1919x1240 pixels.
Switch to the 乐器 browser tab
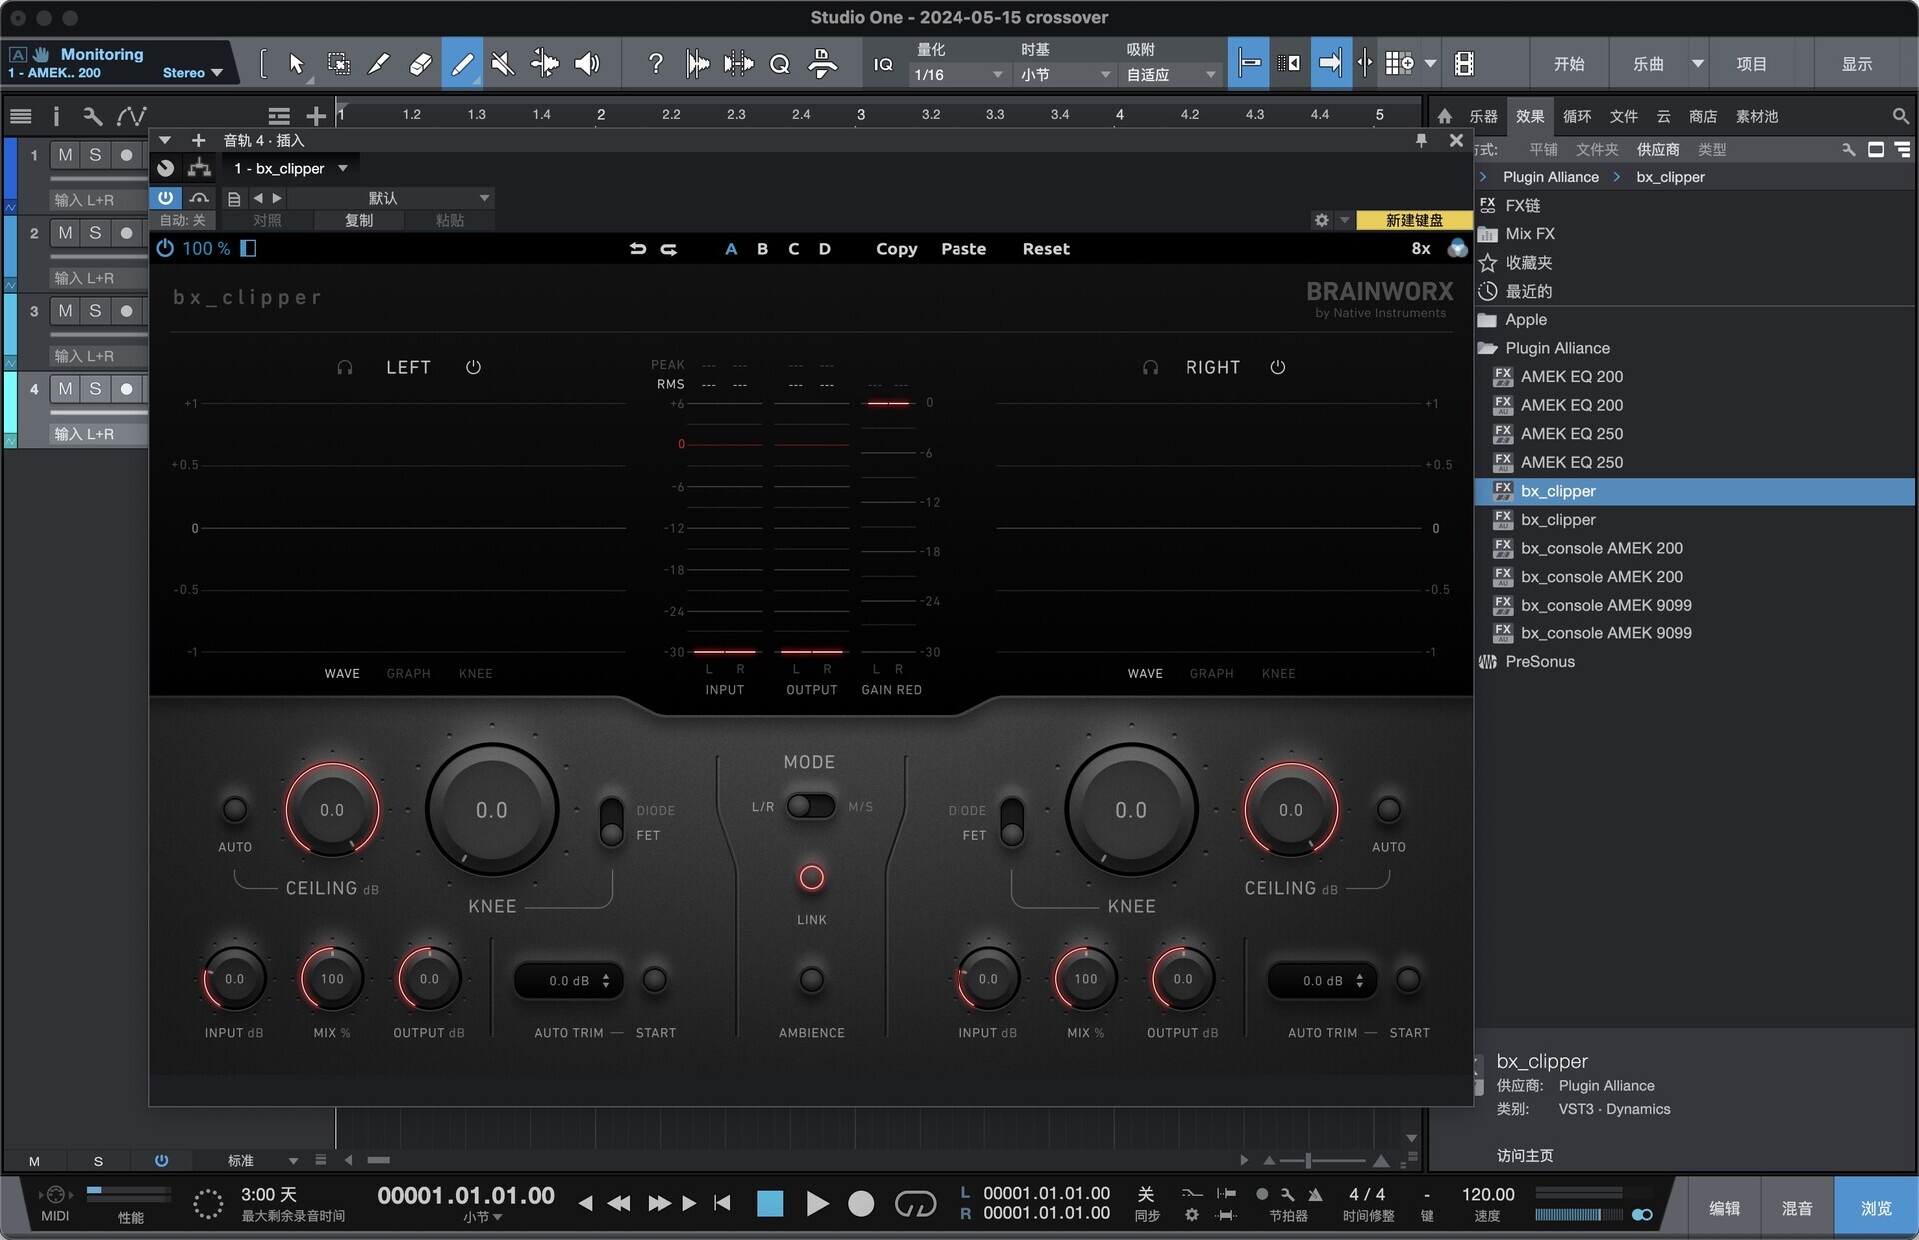(x=1483, y=117)
